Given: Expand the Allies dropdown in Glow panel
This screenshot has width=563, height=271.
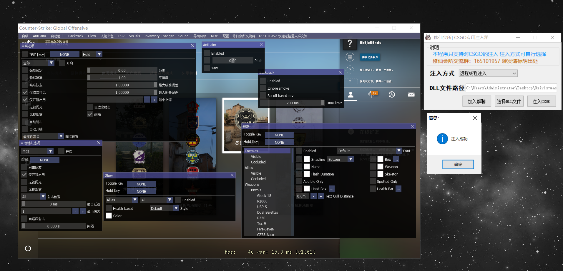Looking at the screenshot, I should pos(122,200).
